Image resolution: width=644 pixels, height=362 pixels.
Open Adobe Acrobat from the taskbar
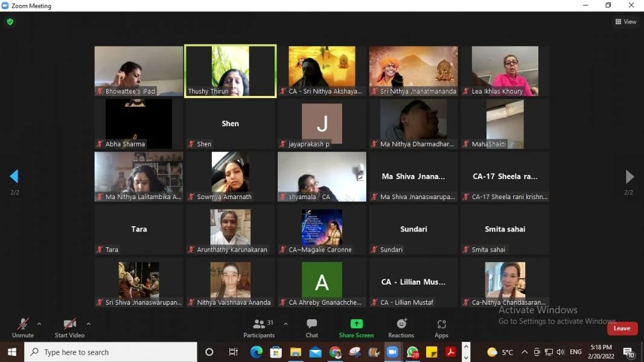pyautogui.click(x=451, y=352)
